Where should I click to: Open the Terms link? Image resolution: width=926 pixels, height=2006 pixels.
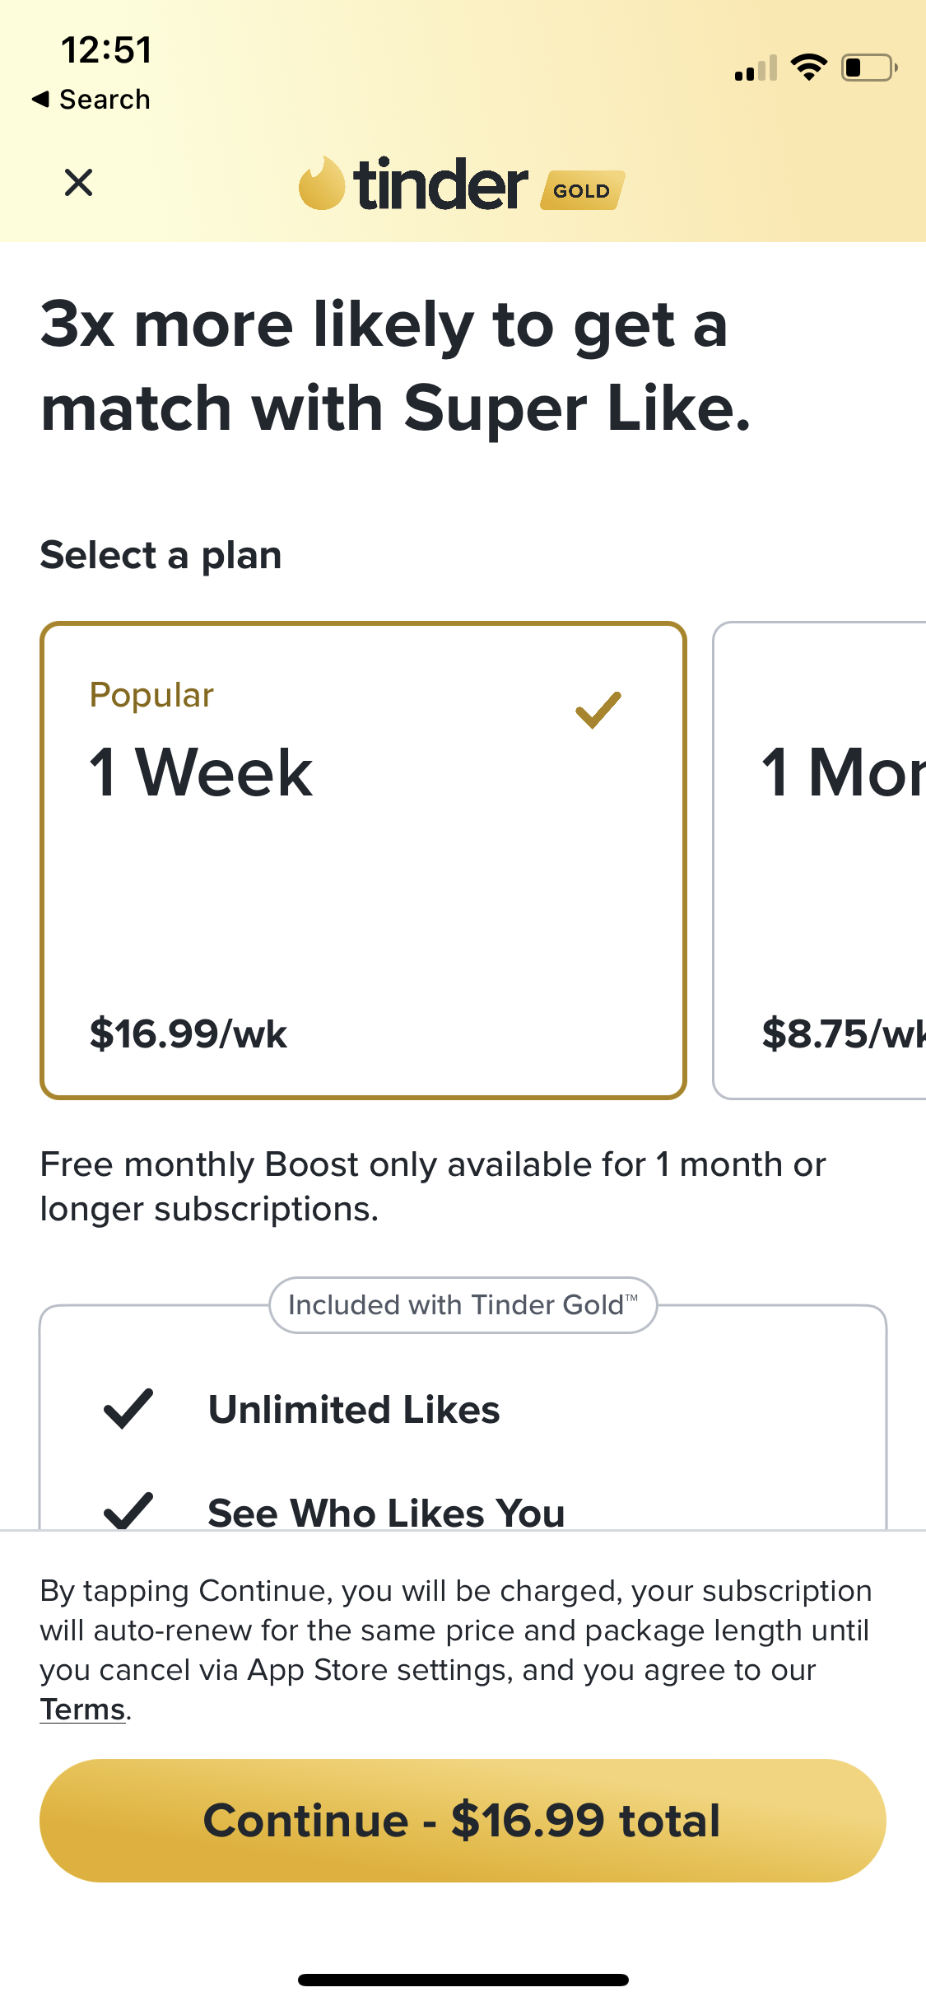click(x=82, y=1710)
